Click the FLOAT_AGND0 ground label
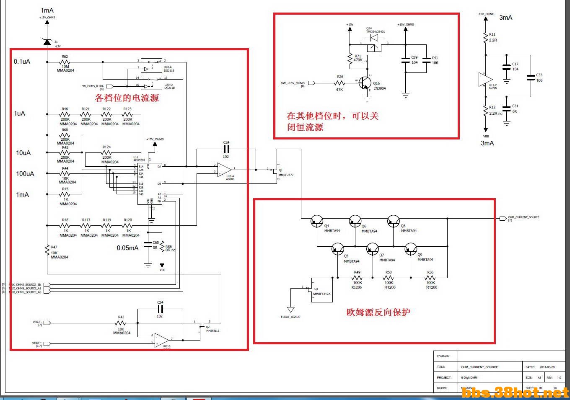 click(290, 317)
